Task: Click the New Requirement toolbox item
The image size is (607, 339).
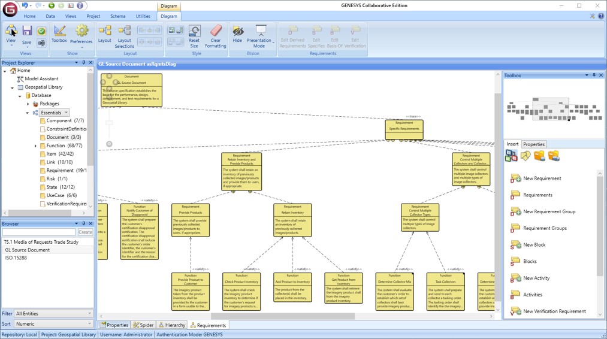Action: tap(542, 178)
